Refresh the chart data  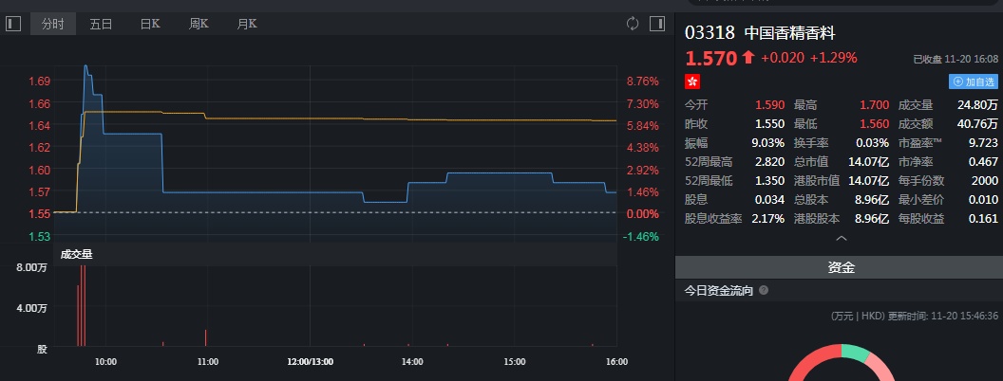click(x=633, y=24)
